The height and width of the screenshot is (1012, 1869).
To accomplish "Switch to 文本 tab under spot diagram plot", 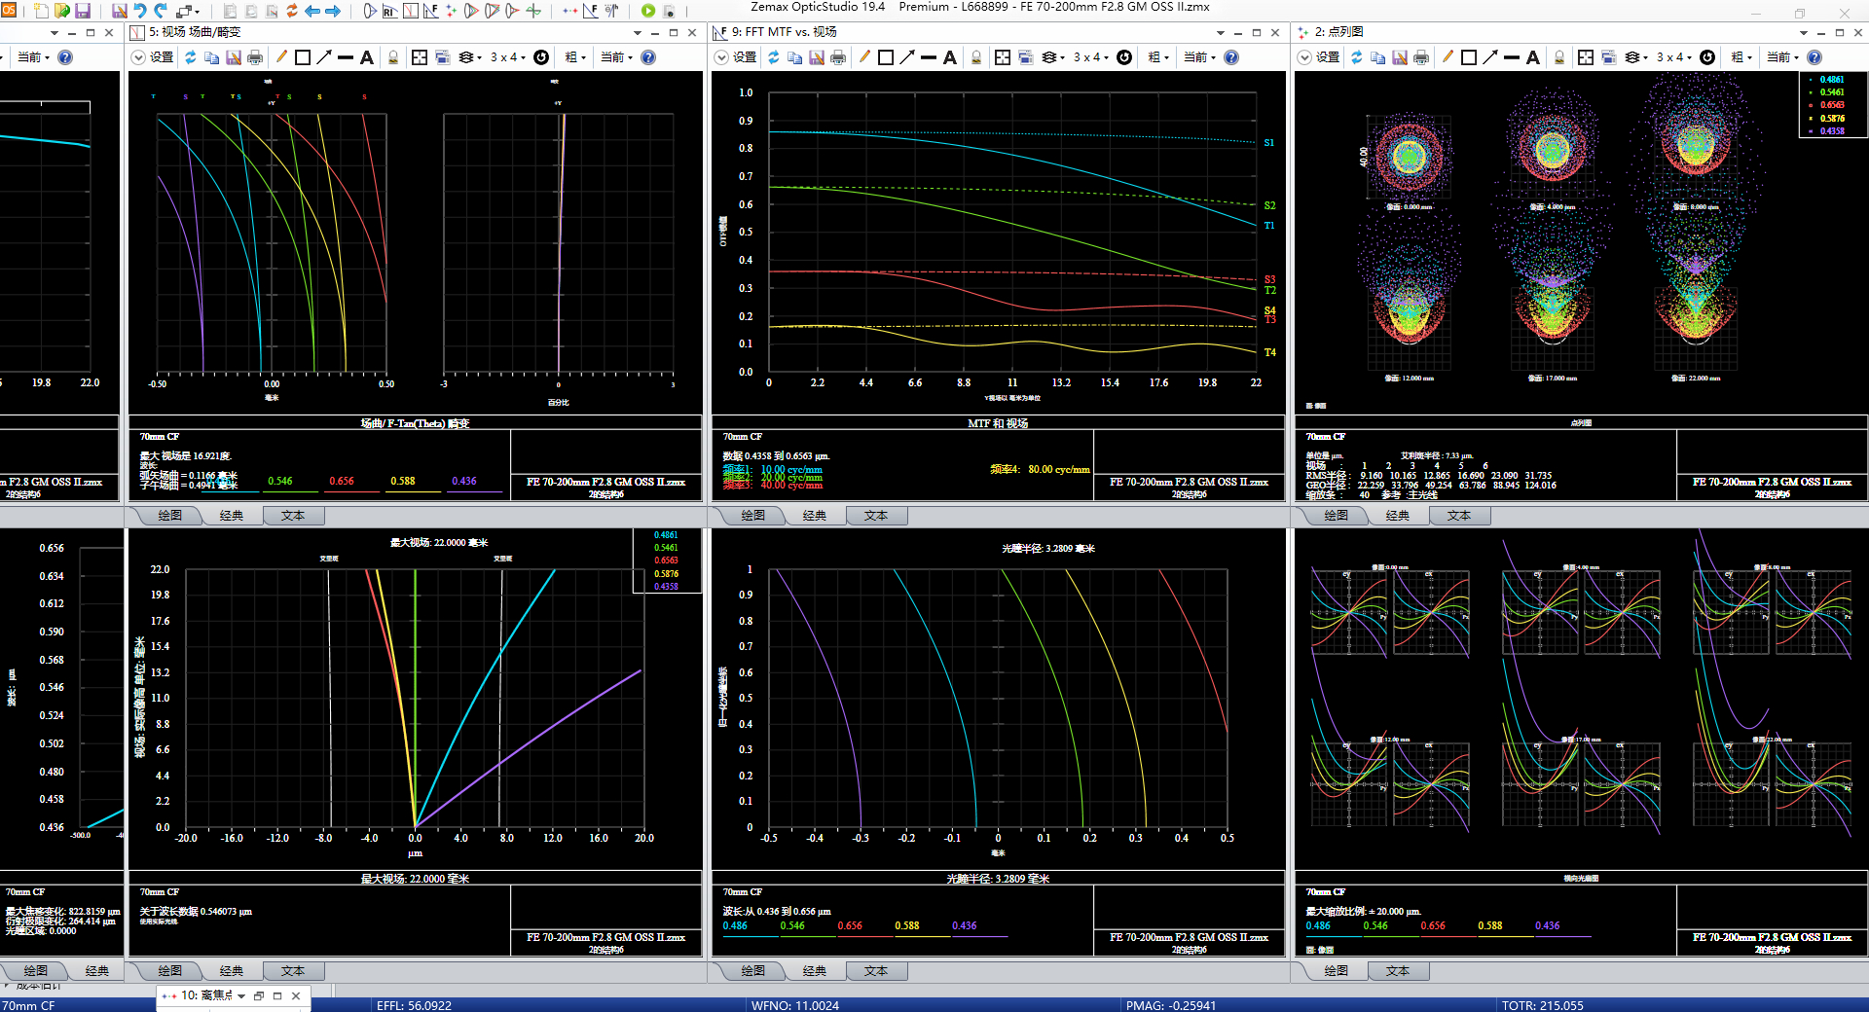I will point(1459,516).
